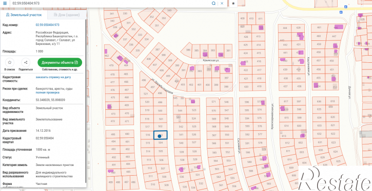The height and width of the screenshot is (191, 372).
Task: Click банкротства, аресты, суды text
Action: 54,89
